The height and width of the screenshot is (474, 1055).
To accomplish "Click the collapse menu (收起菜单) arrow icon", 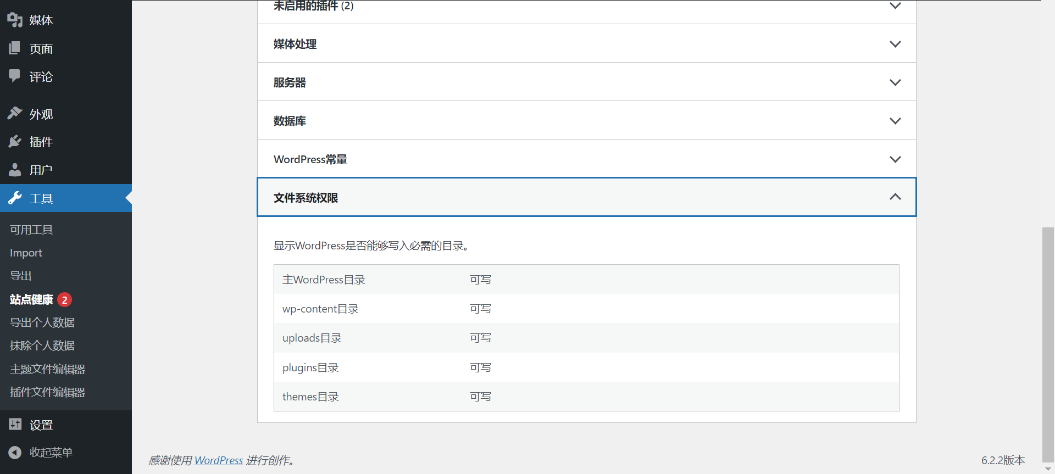I will click(x=15, y=452).
